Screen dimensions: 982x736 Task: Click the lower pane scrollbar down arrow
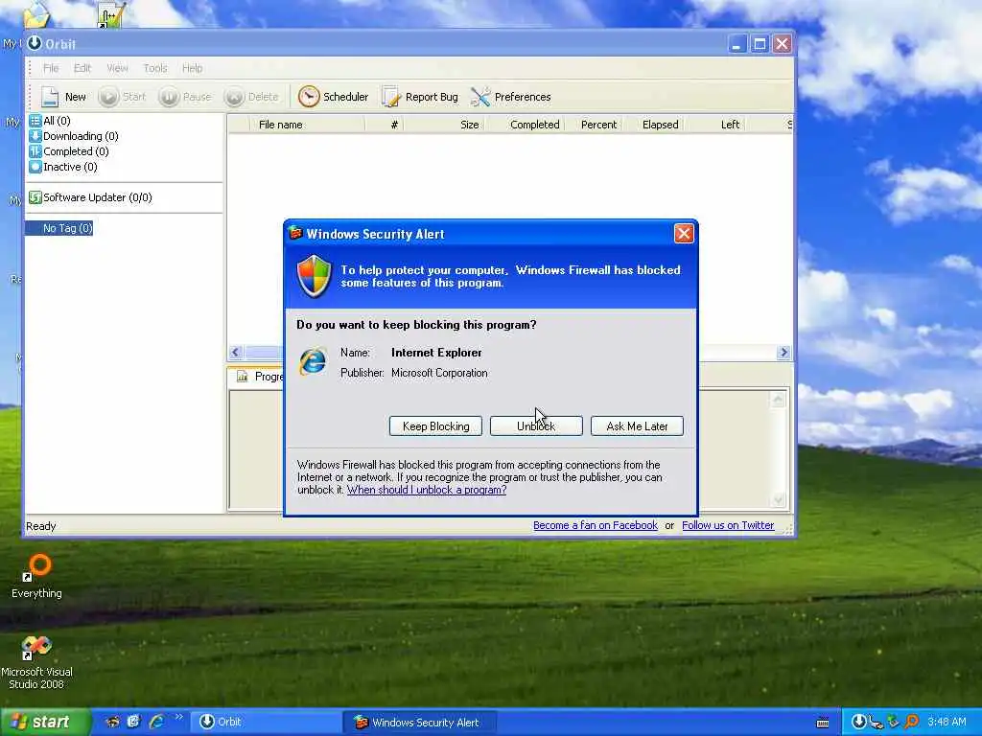tap(778, 499)
